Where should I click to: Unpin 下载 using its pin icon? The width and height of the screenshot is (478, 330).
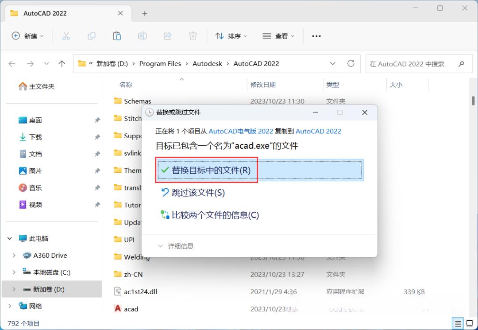pyautogui.click(x=97, y=137)
